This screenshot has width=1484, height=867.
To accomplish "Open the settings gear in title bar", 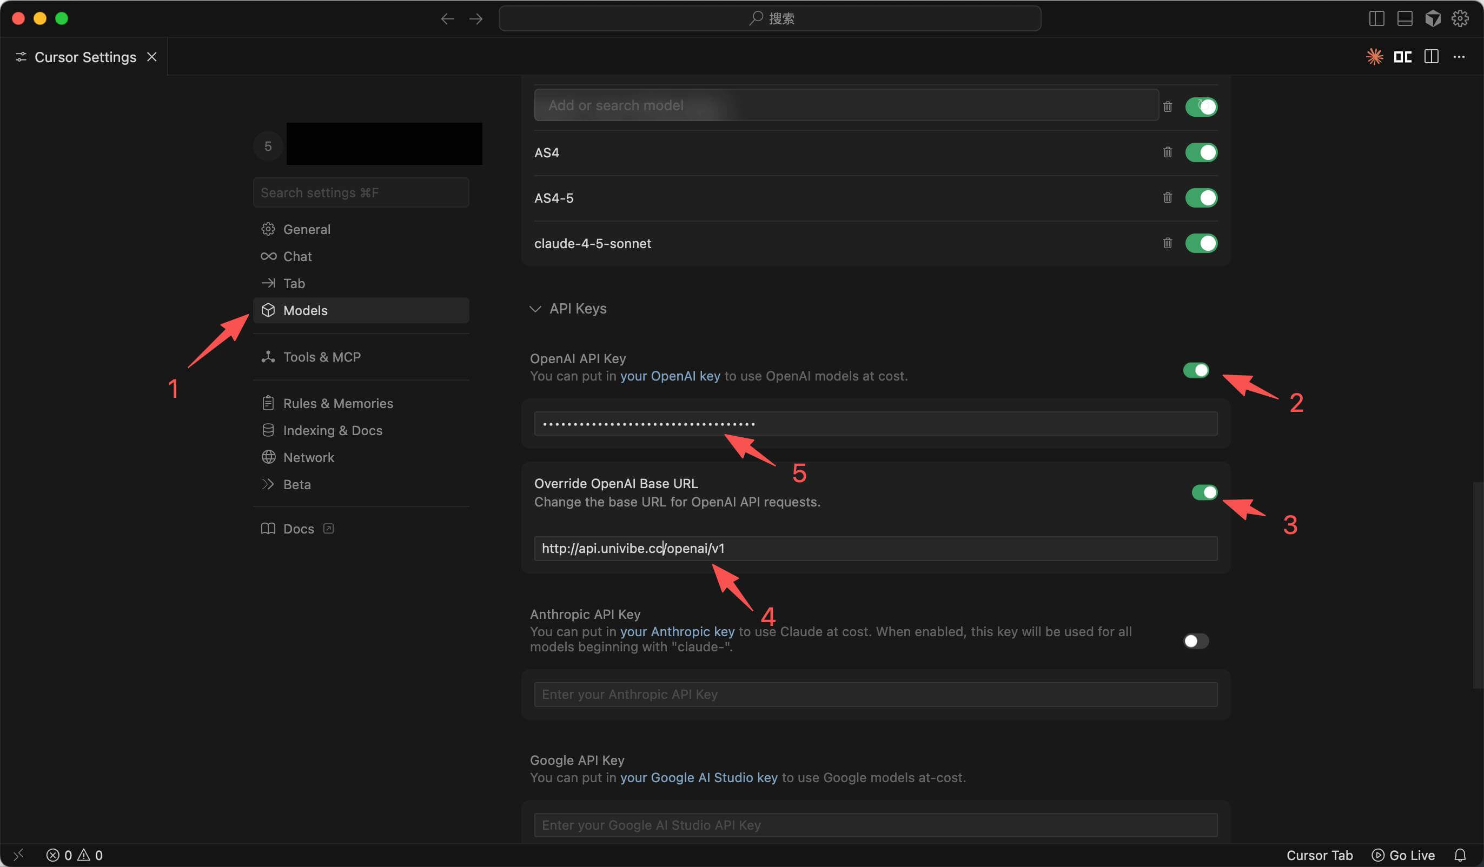I will (x=1459, y=18).
